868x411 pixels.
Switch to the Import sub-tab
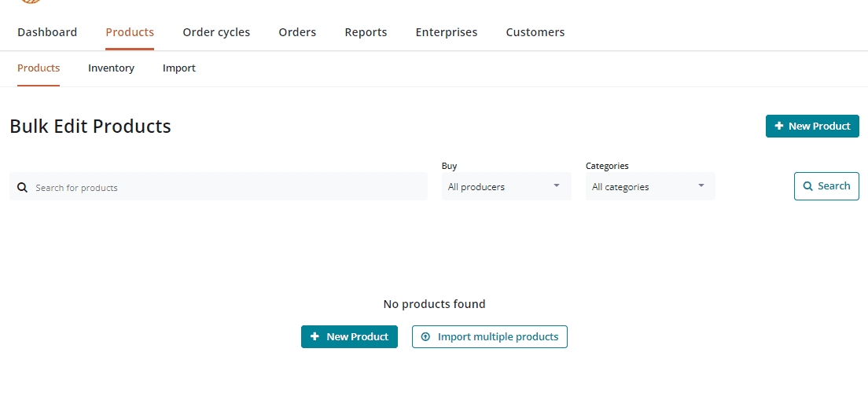179,68
